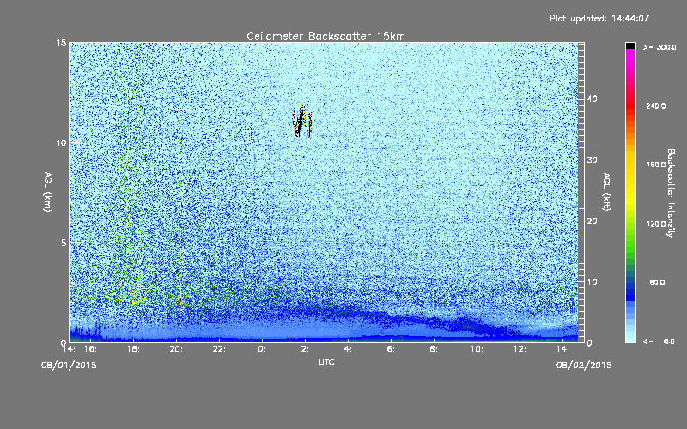Click the "20:" UTC hour tick label
Image resolution: width=687 pixels, height=429 pixels.
(176, 349)
